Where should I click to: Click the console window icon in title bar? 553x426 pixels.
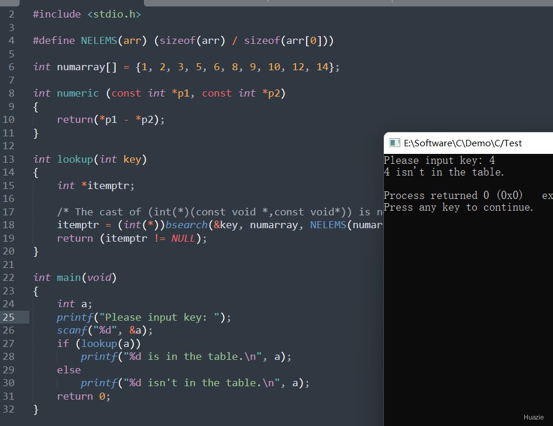[x=394, y=143]
